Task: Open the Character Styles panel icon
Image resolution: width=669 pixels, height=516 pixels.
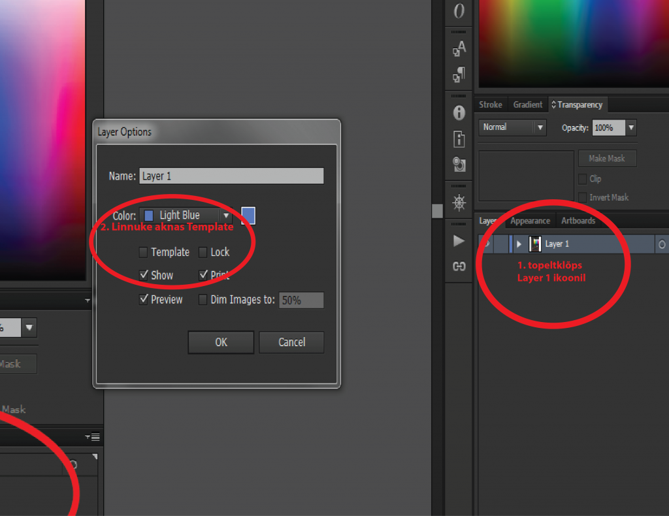Action: 459,48
